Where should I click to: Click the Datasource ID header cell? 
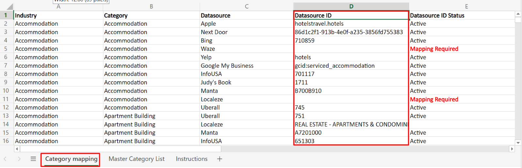351,15
